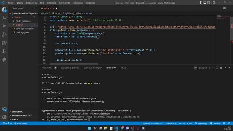This screenshot has height=131, width=233.
Task: Open File Explorer from taskbar
Action: pos(106,128)
